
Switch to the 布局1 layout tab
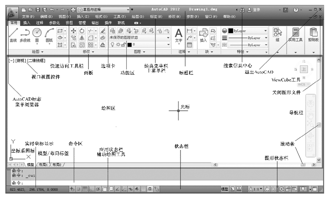(43, 165)
